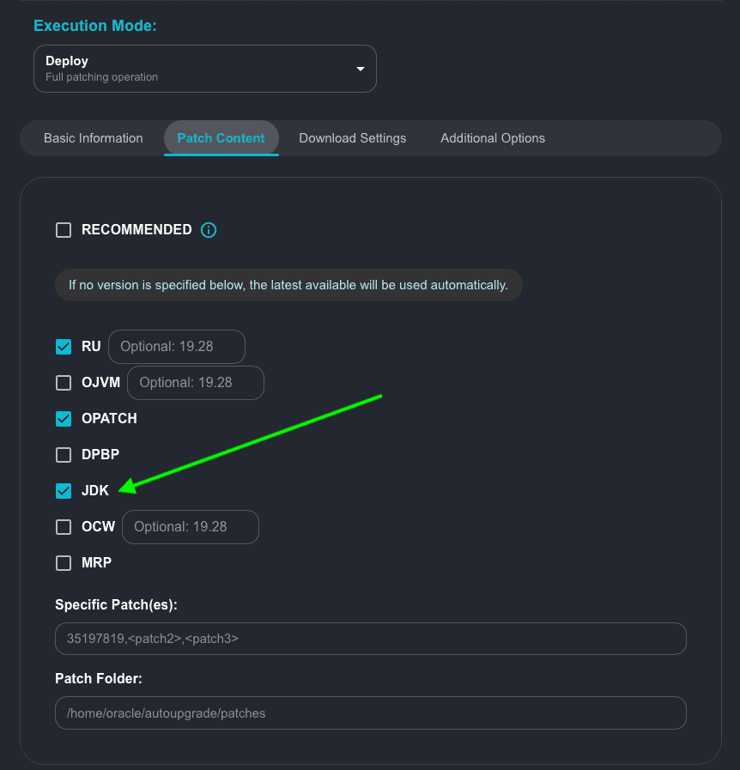The width and height of the screenshot is (740, 770).
Task: Open the Download Settings tab
Action: [353, 138]
